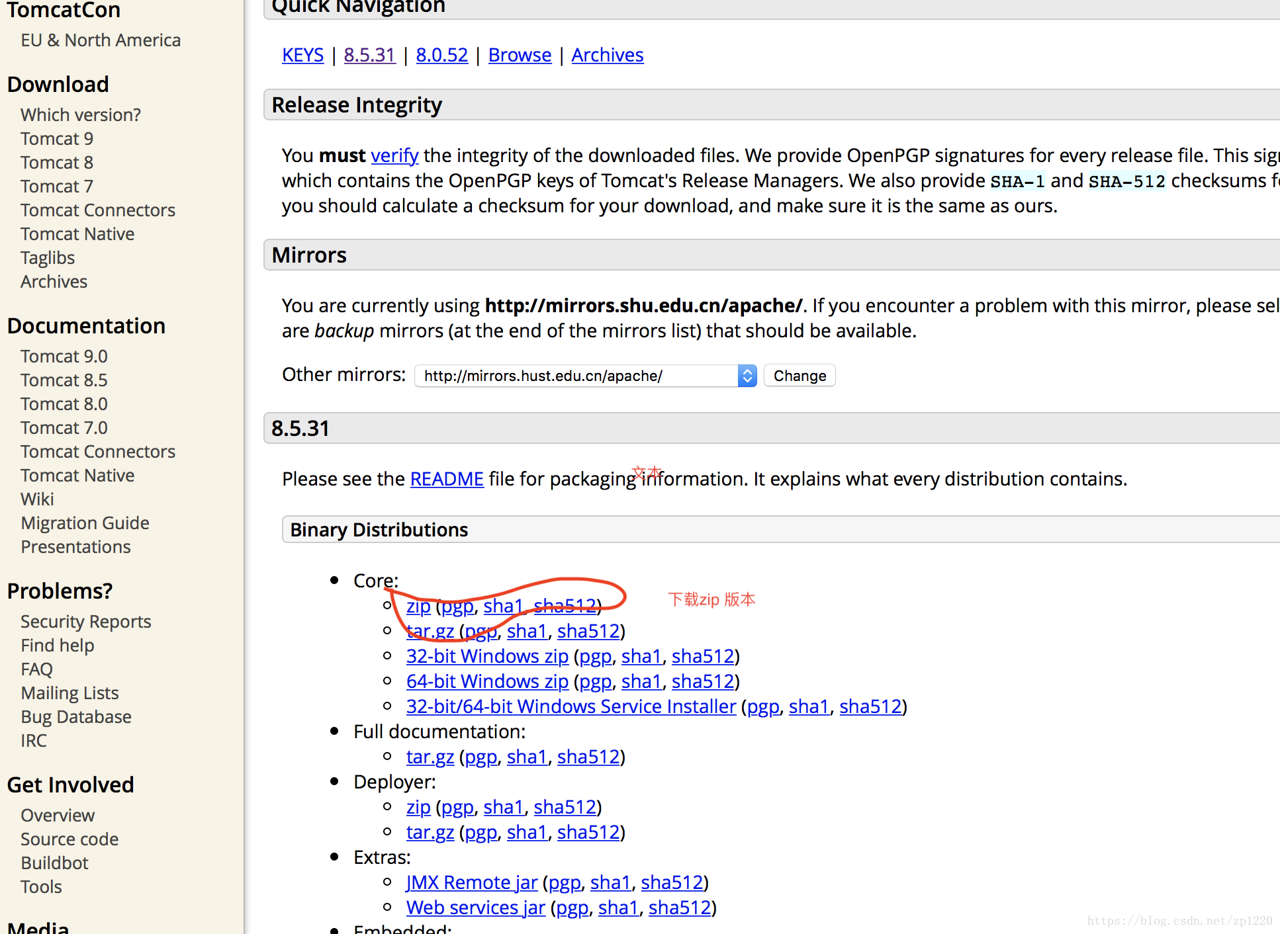The height and width of the screenshot is (934, 1280).
Task: Open the KEYS link in Quick Navigation
Action: [302, 55]
